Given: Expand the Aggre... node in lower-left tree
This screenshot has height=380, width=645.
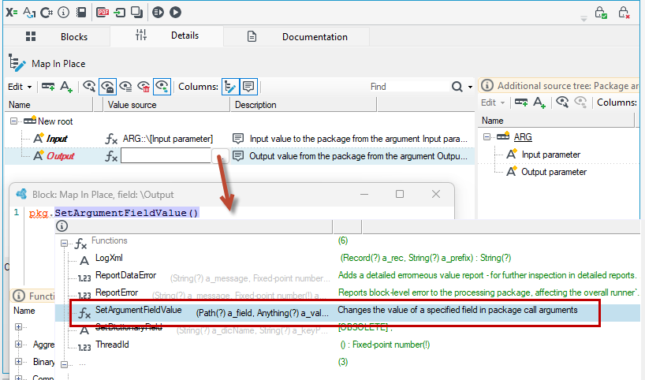Looking at the screenshot, I should click(18, 345).
